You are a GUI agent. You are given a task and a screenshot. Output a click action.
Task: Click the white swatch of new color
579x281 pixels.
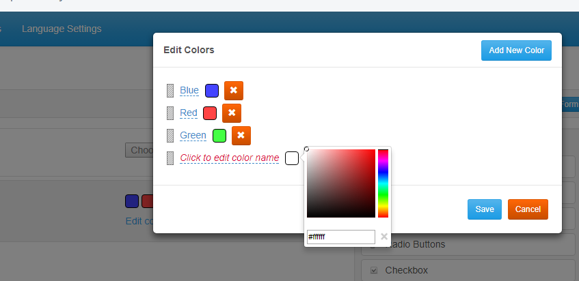[292, 158]
